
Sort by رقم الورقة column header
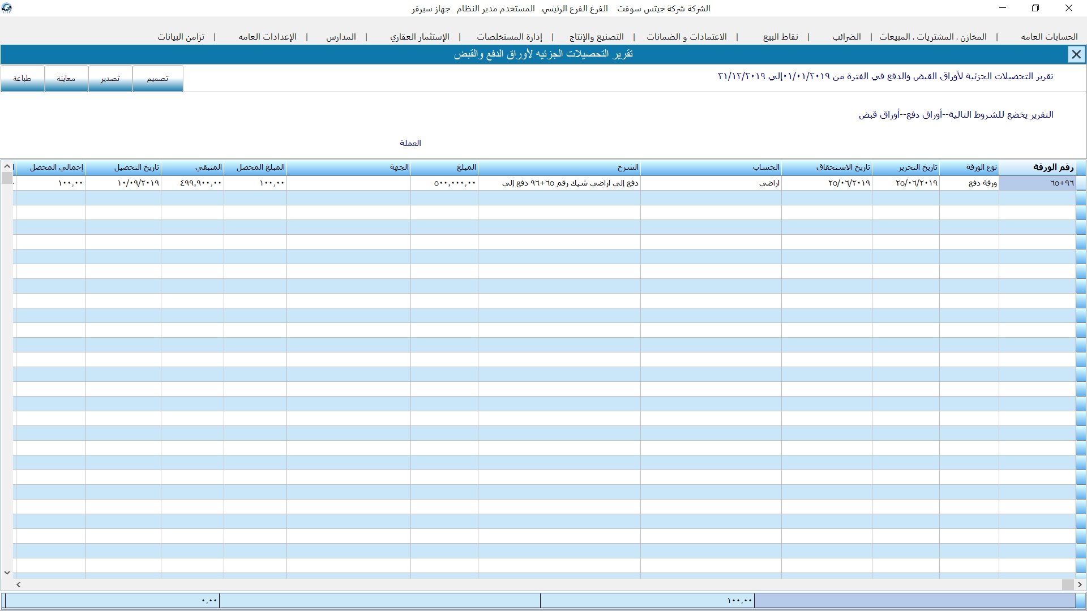pyautogui.click(x=1037, y=167)
